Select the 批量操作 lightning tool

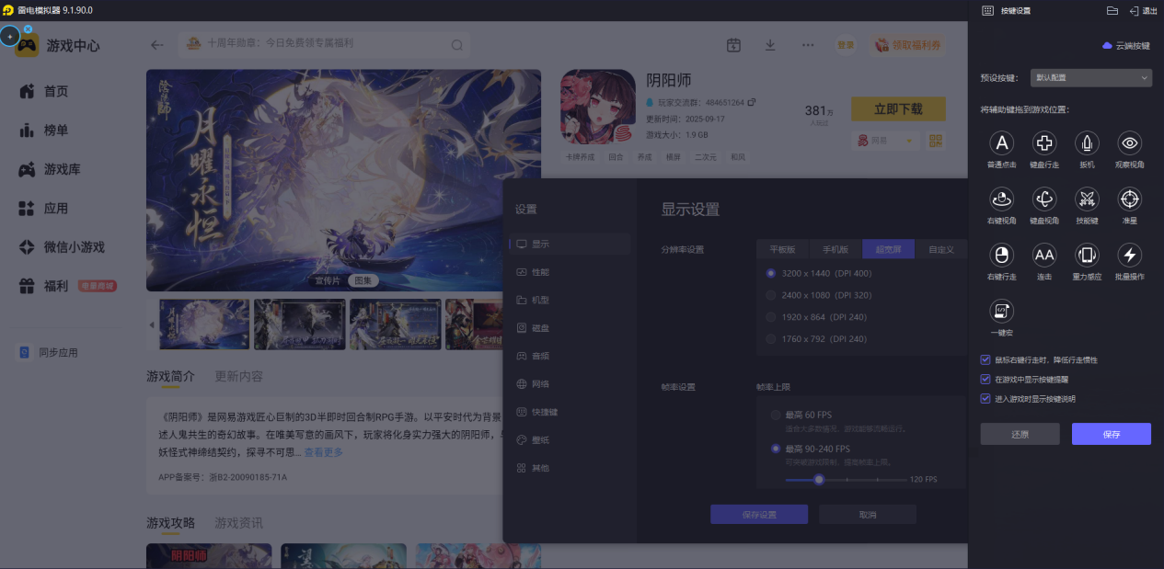click(1130, 255)
